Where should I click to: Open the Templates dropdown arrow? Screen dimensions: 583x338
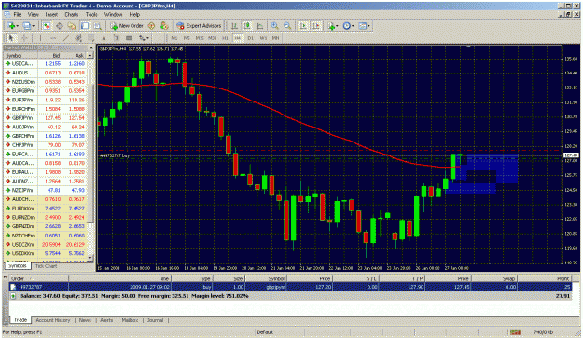coord(368,26)
